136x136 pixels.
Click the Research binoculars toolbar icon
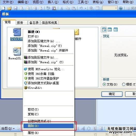tap(54, 9)
